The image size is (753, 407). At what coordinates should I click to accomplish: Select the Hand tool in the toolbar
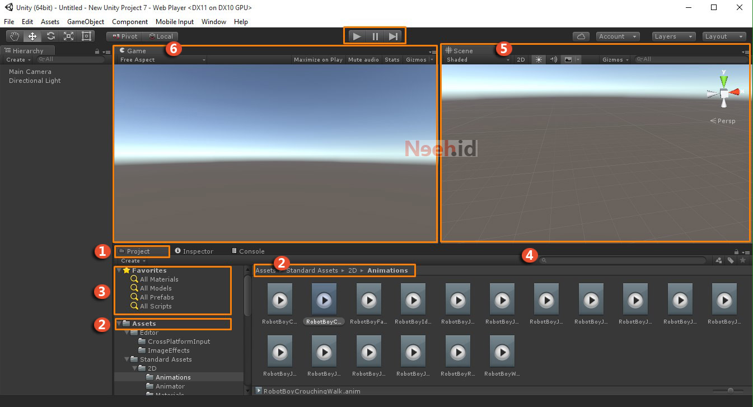point(14,36)
